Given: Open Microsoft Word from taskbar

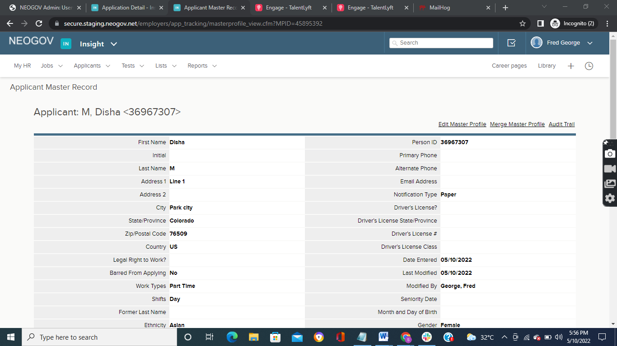Looking at the screenshot, I should [x=383, y=337].
